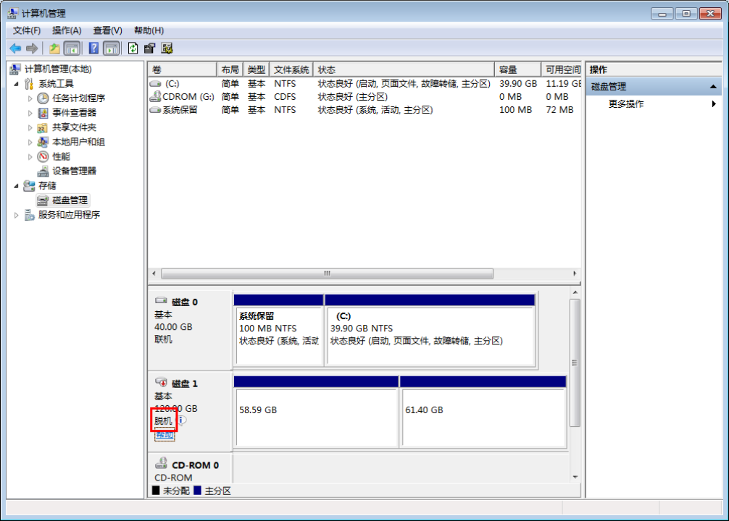
Task: Click the blue Help question mark icon
Action: 93,48
